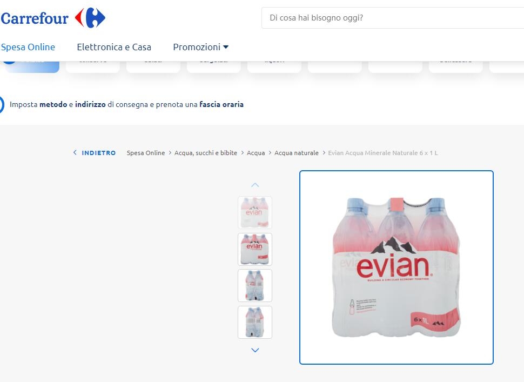Open Acqua naturale breadcrumb link
524x382 pixels.
point(297,153)
